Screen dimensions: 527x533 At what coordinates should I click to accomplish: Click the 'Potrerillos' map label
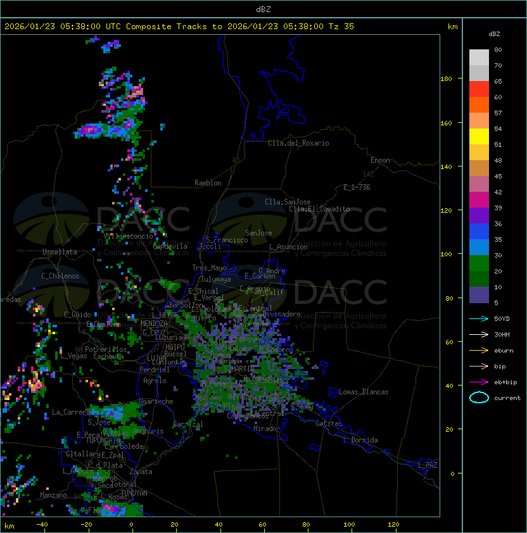pyautogui.click(x=106, y=349)
